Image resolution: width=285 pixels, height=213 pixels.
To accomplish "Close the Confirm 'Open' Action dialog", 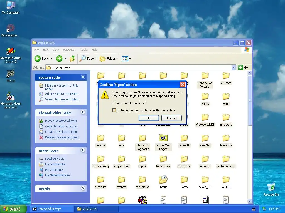I will coord(183,84).
